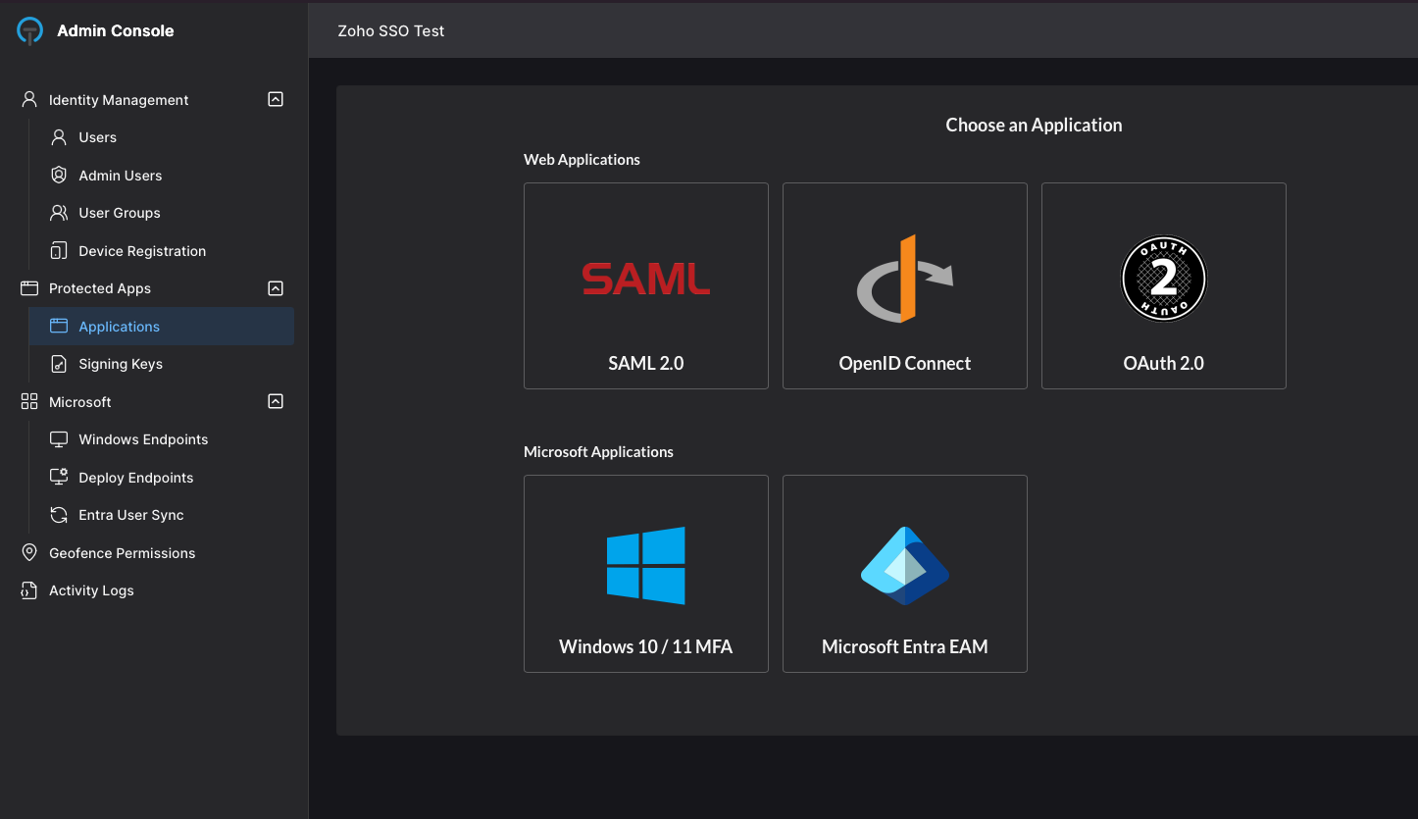This screenshot has height=819, width=1418.
Task: Click the Device Registration icon
Action: 59,251
